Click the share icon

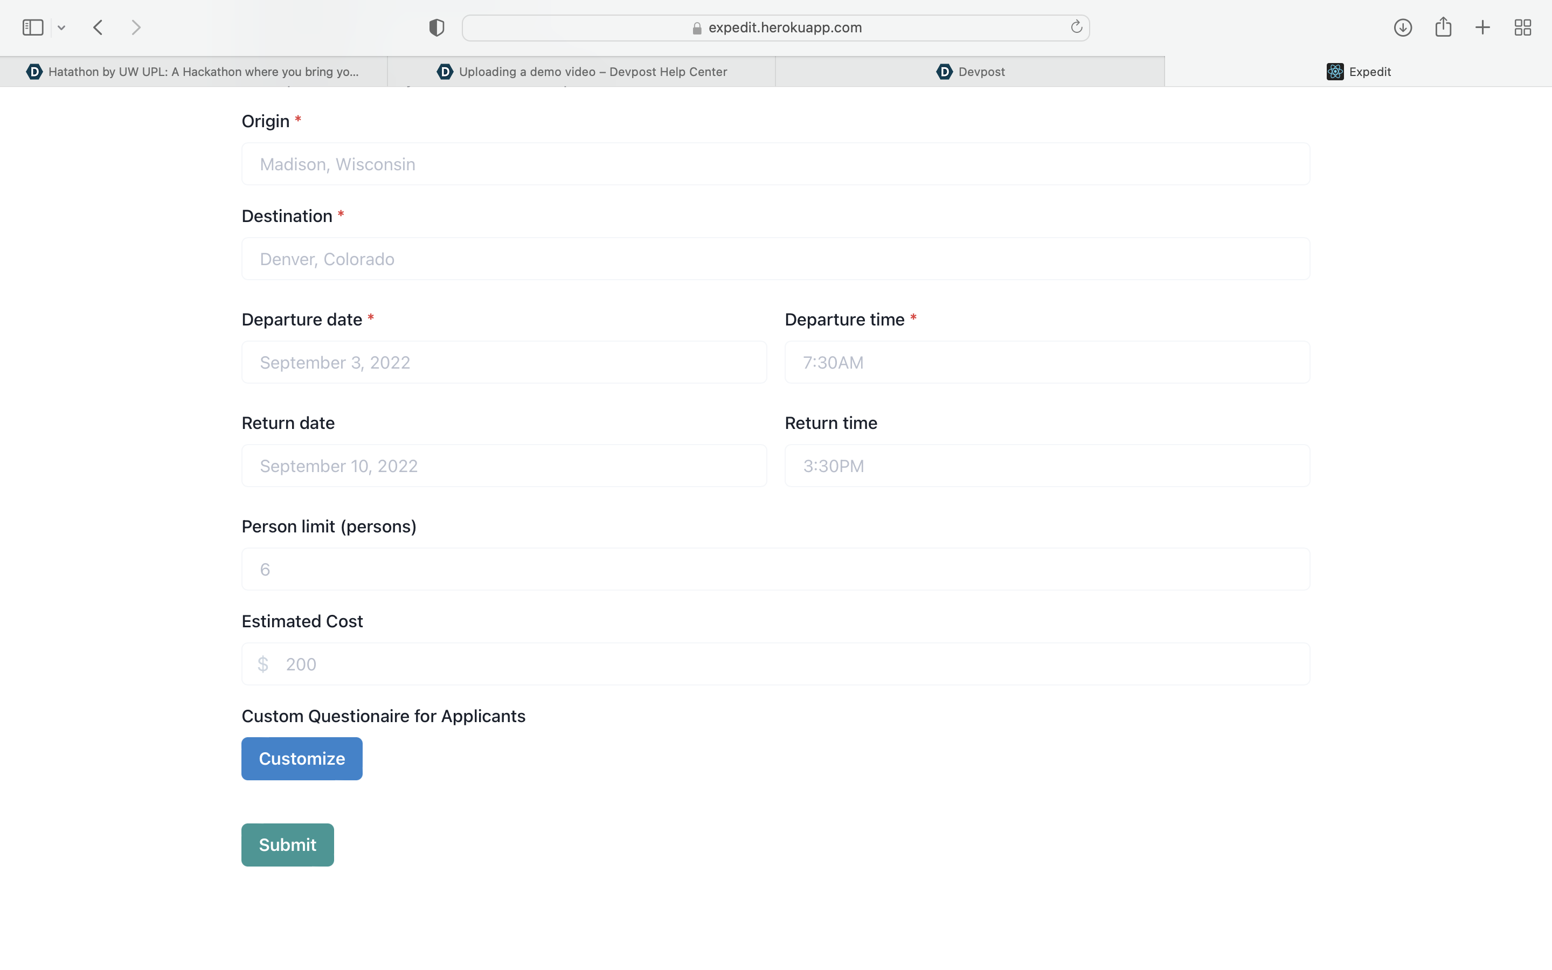[1443, 27]
